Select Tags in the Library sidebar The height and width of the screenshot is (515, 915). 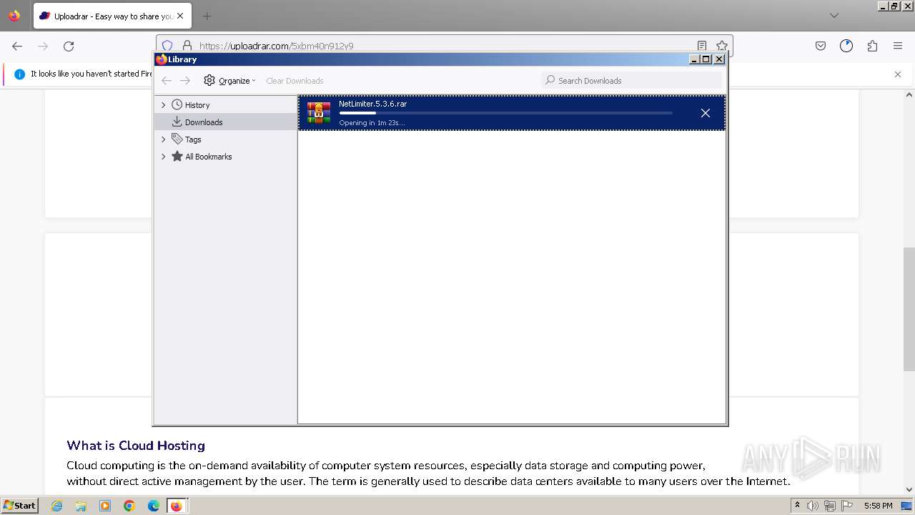[193, 139]
